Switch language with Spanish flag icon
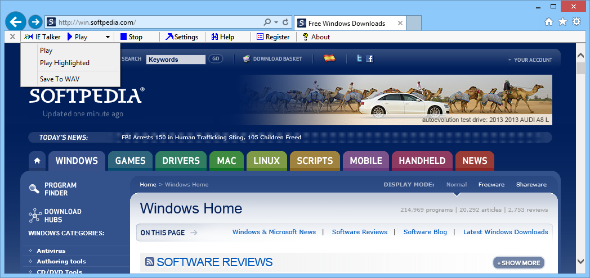This screenshot has height=278, width=590. (329, 58)
